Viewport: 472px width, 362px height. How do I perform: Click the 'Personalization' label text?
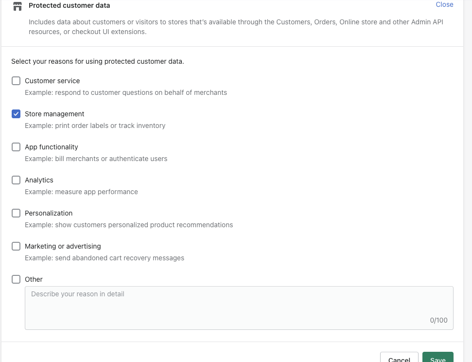click(49, 213)
